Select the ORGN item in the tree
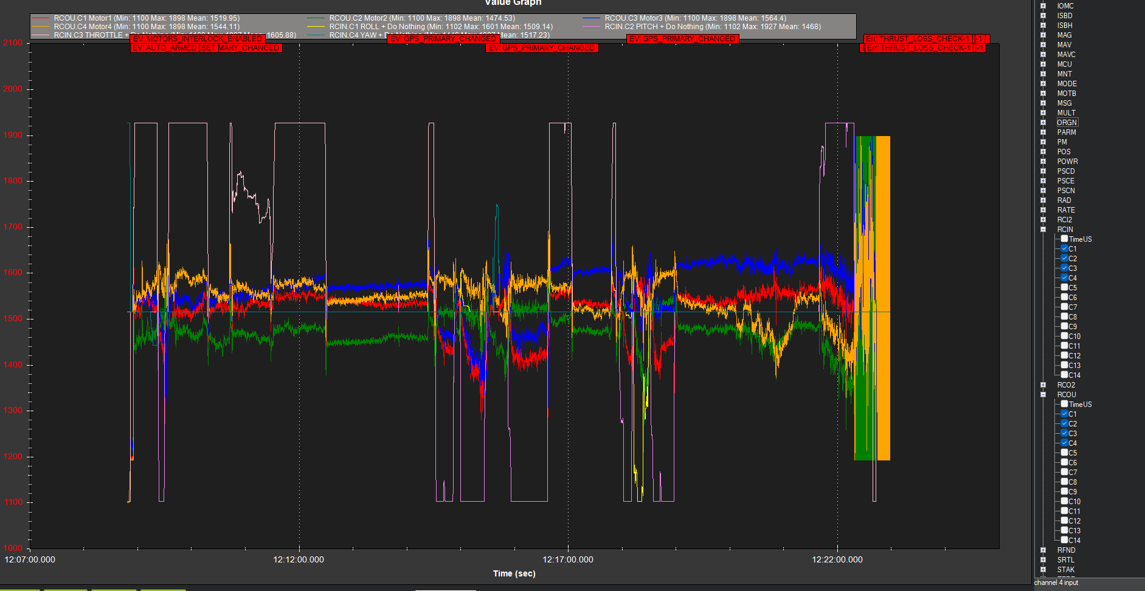1145x591 pixels. click(1067, 123)
